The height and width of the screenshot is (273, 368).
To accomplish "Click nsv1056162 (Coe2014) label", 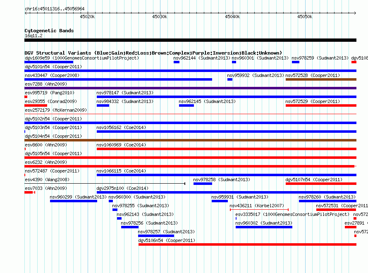I will pyautogui.click(x=121, y=127).
